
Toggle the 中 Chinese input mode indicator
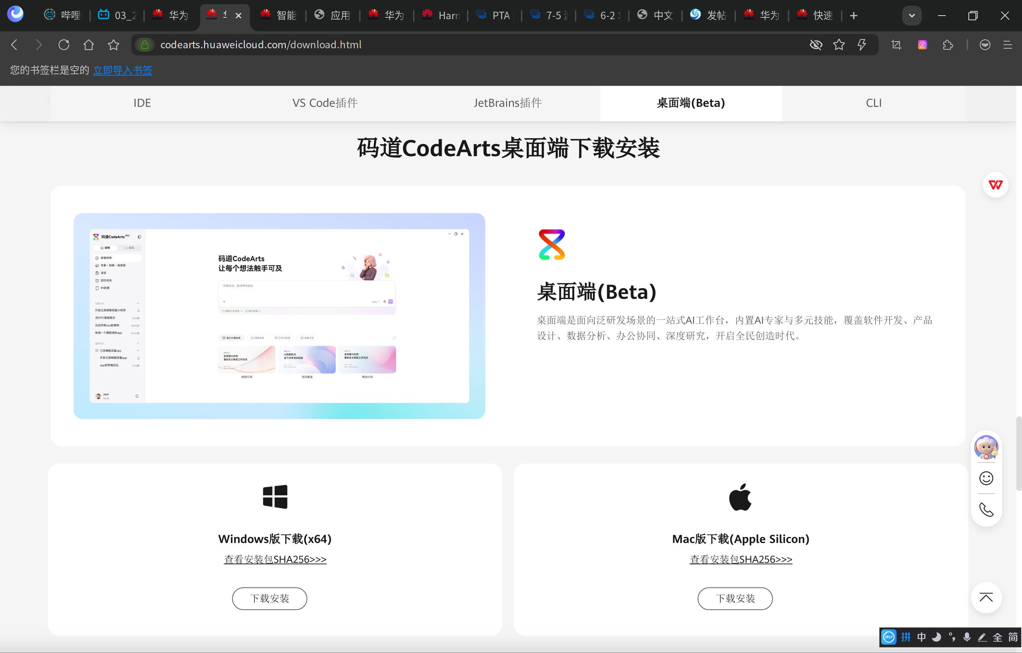click(922, 637)
